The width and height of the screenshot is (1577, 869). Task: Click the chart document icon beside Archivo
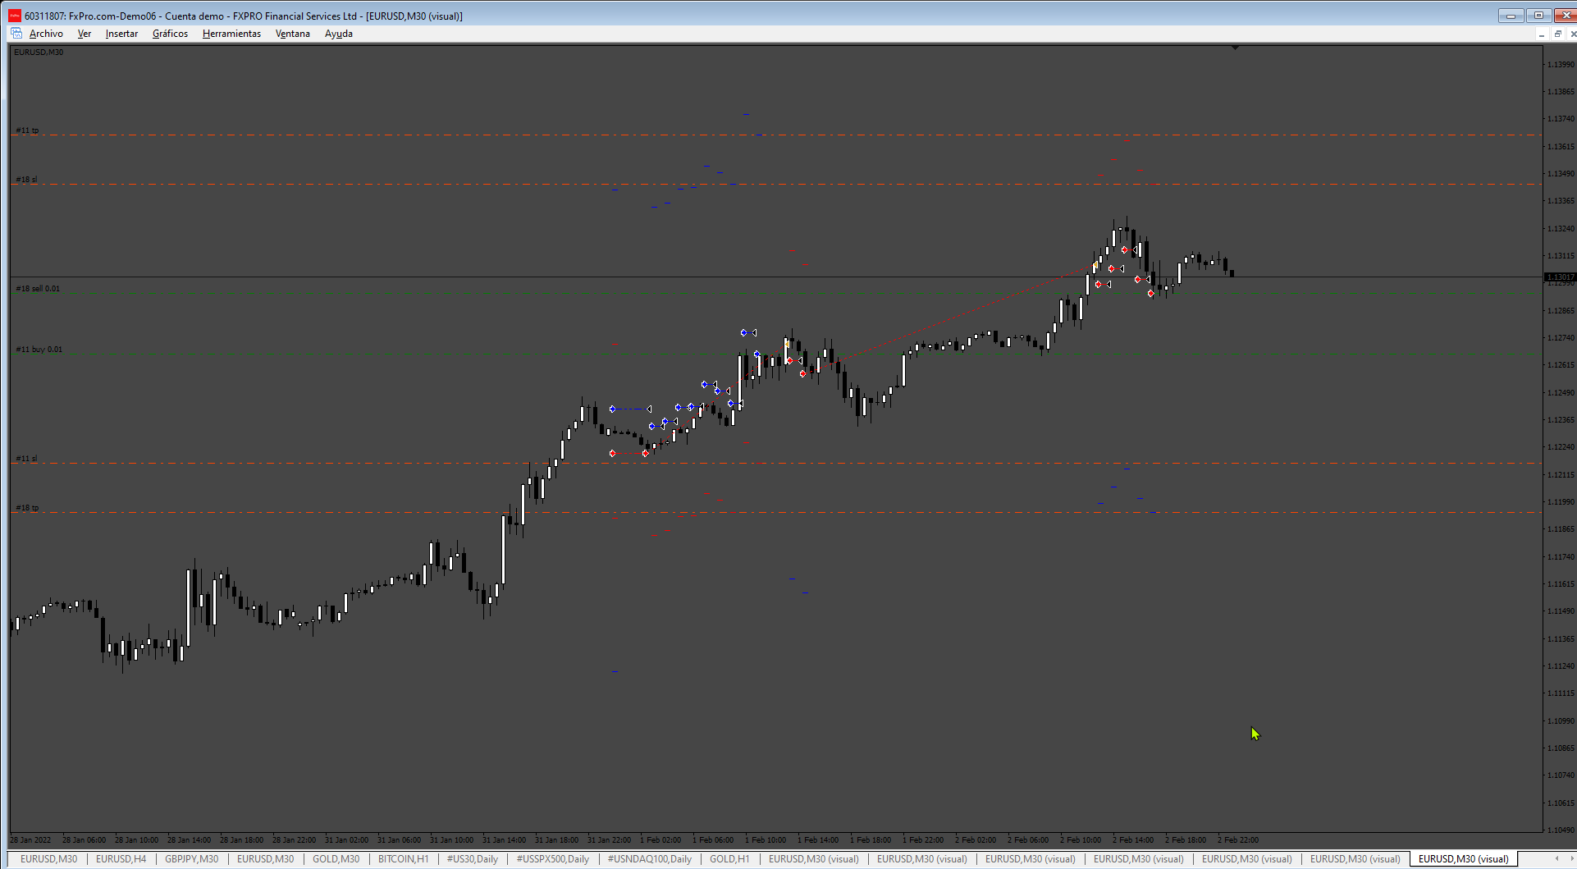[16, 34]
